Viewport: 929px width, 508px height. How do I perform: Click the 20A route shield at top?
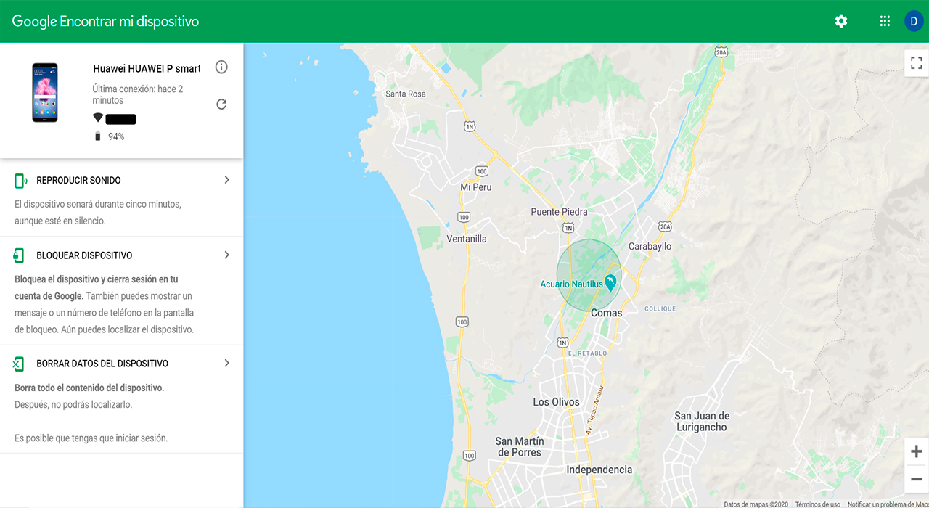pyautogui.click(x=720, y=52)
